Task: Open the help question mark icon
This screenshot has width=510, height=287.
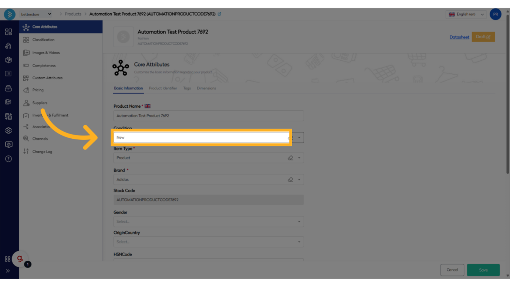Action: tap(8, 159)
